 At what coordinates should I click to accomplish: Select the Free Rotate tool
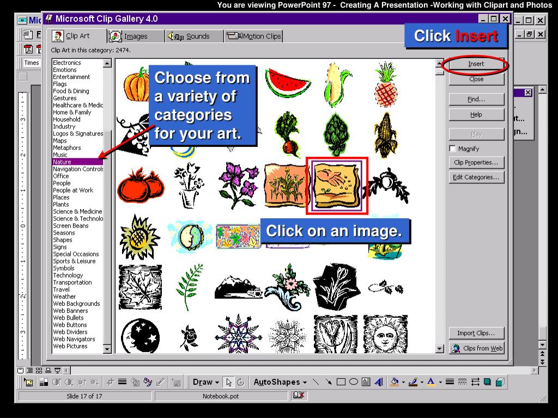pyautogui.click(x=241, y=383)
